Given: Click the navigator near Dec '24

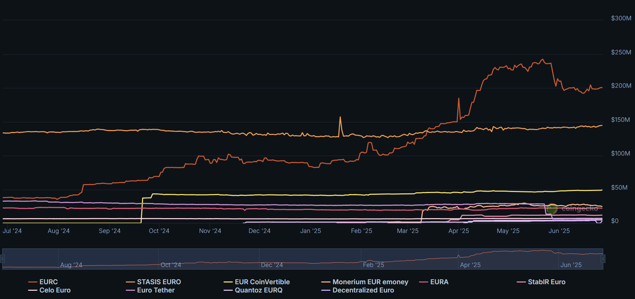Looking at the screenshot, I should [x=272, y=265].
